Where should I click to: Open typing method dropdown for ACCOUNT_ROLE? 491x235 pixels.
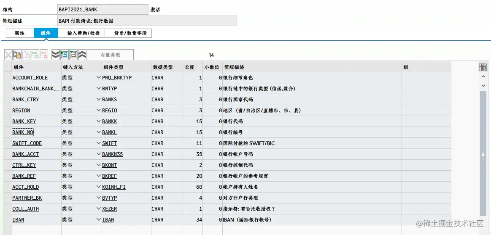pyautogui.click(x=99, y=78)
